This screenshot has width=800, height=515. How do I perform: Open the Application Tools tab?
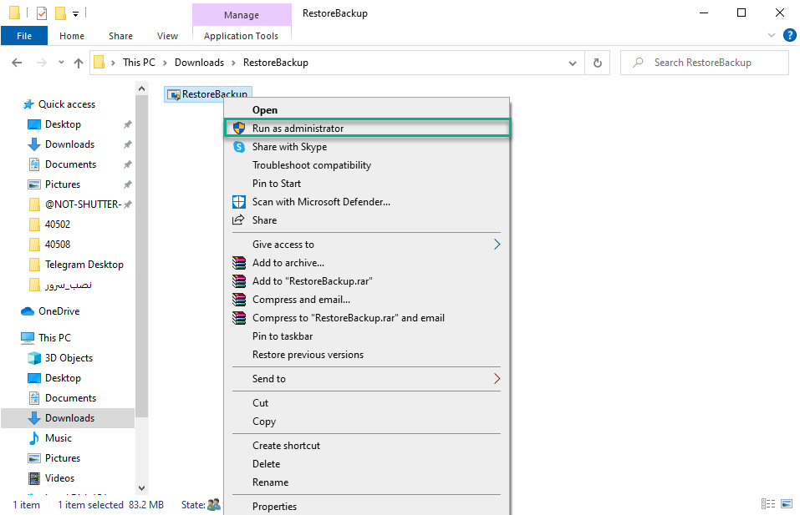click(242, 36)
